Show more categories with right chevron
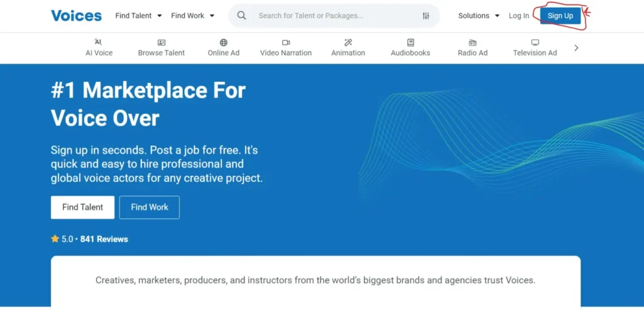The width and height of the screenshot is (644, 310). tap(576, 48)
